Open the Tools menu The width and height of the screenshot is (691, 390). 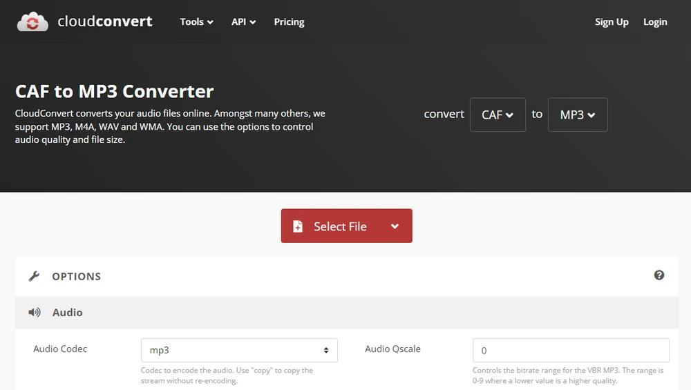(196, 22)
